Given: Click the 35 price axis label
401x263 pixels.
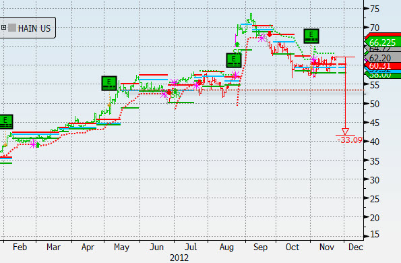Looking at the screenshot, I should tap(375, 161).
